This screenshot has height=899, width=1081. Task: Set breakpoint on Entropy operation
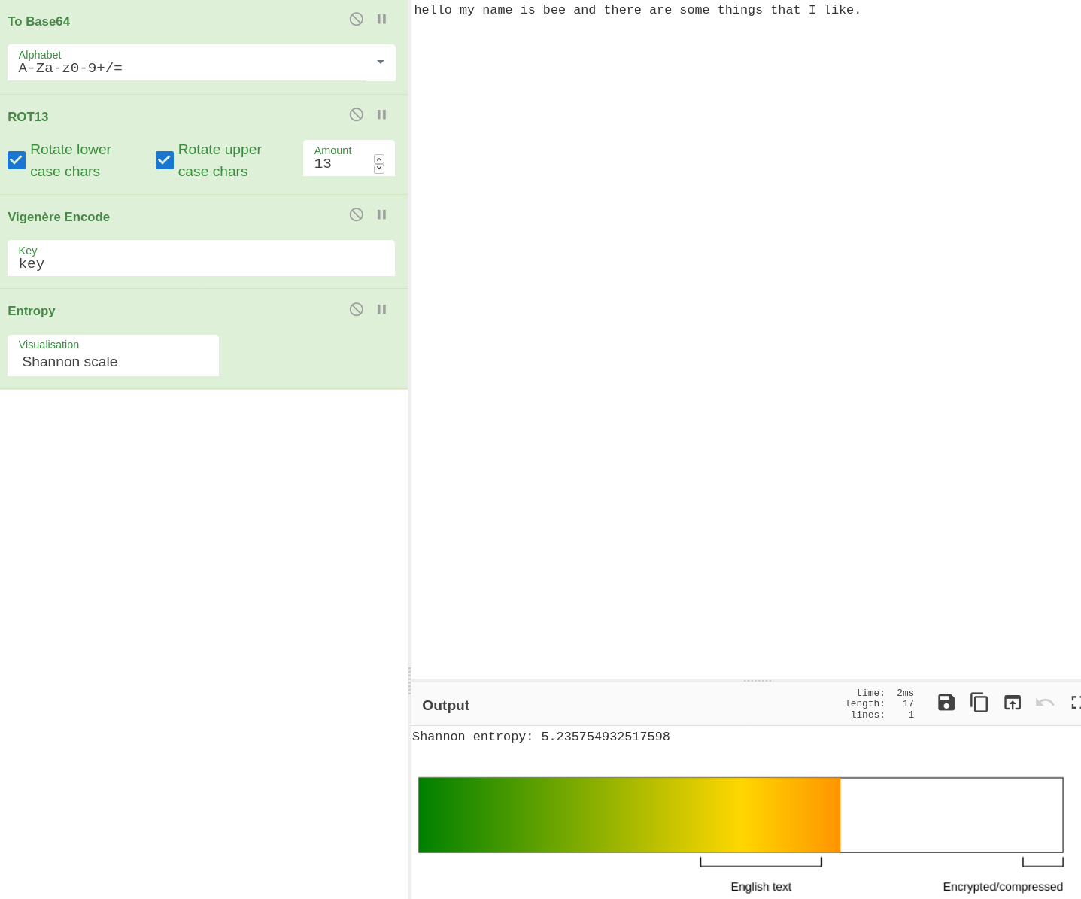[x=381, y=309]
